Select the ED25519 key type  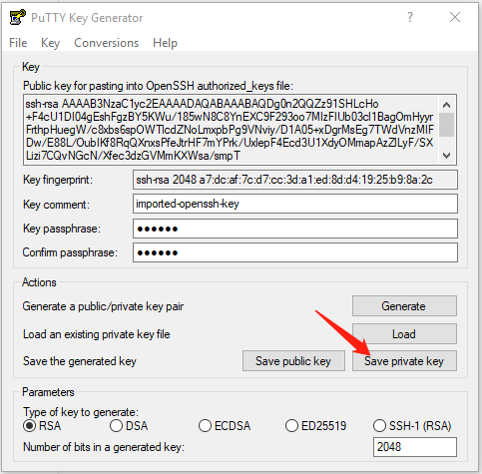pyautogui.click(x=315, y=426)
